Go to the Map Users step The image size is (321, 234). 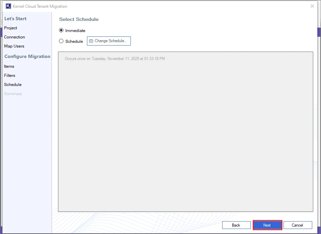coord(14,46)
